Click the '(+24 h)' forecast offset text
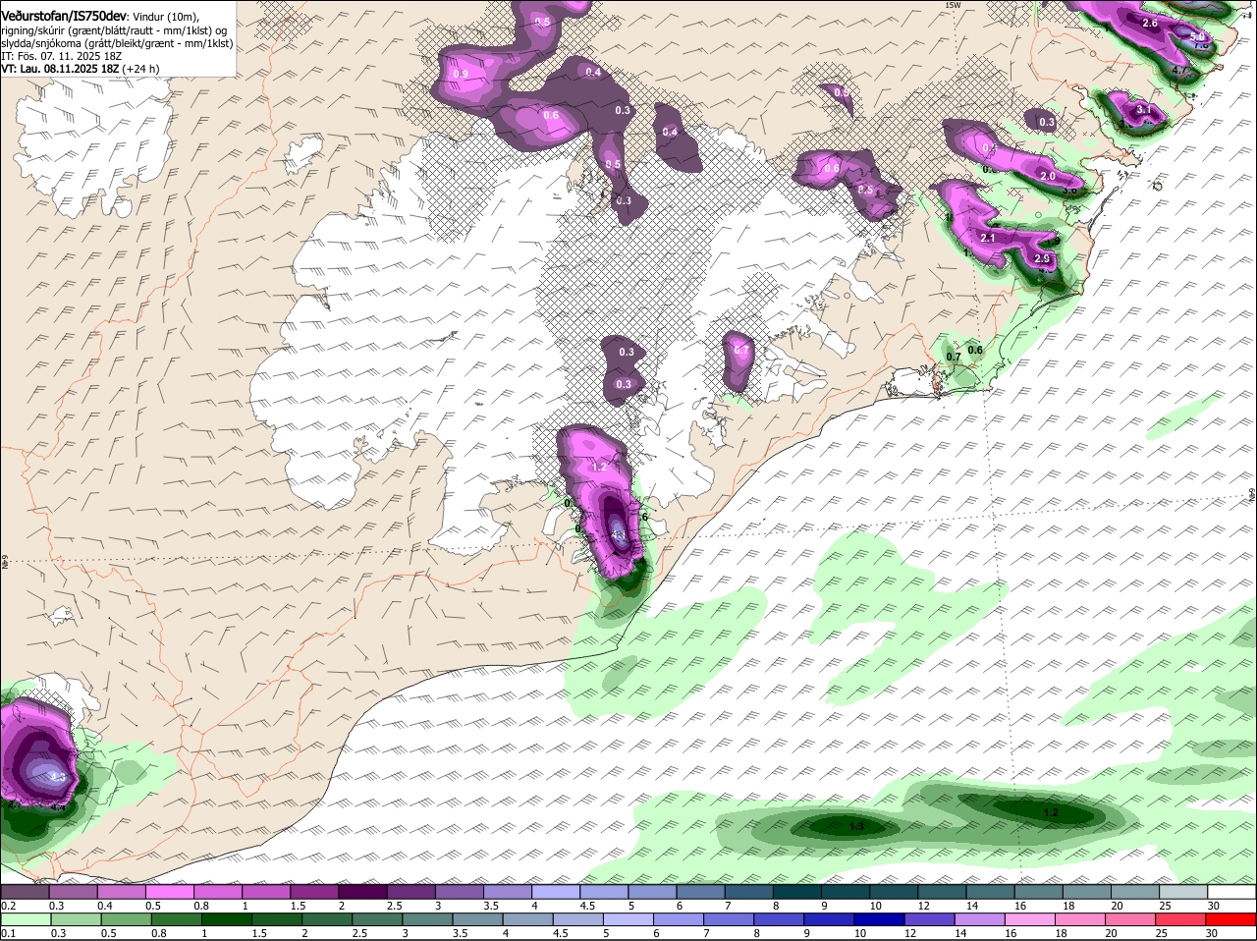Viewport: 1257px width, 941px height. (x=141, y=69)
